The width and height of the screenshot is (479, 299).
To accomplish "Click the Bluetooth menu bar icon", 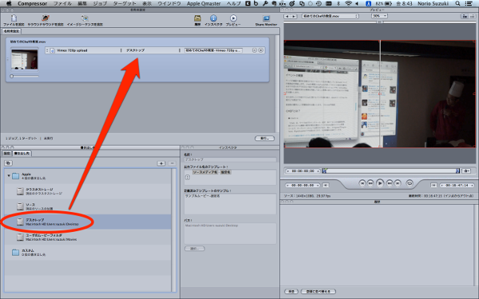I will (338, 3).
